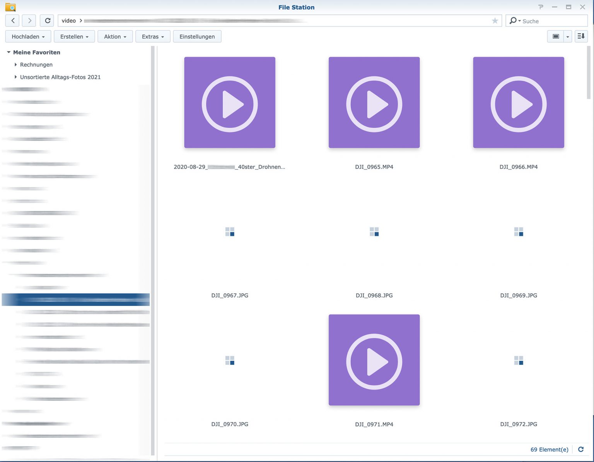
Task: Click the refresh icon next to 69 Element(e)
Action: point(580,449)
